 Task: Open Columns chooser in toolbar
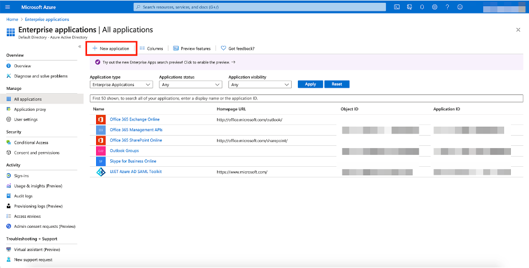pyautogui.click(x=151, y=49)
